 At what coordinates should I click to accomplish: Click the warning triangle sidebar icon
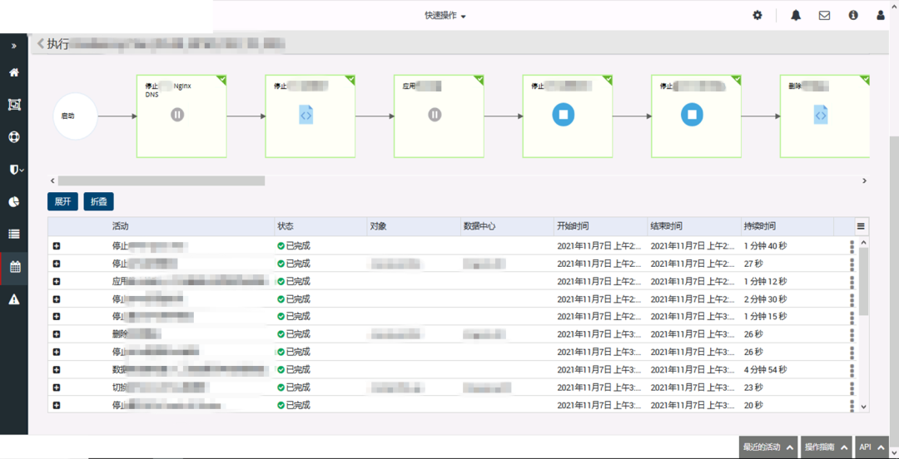[13, 299]
